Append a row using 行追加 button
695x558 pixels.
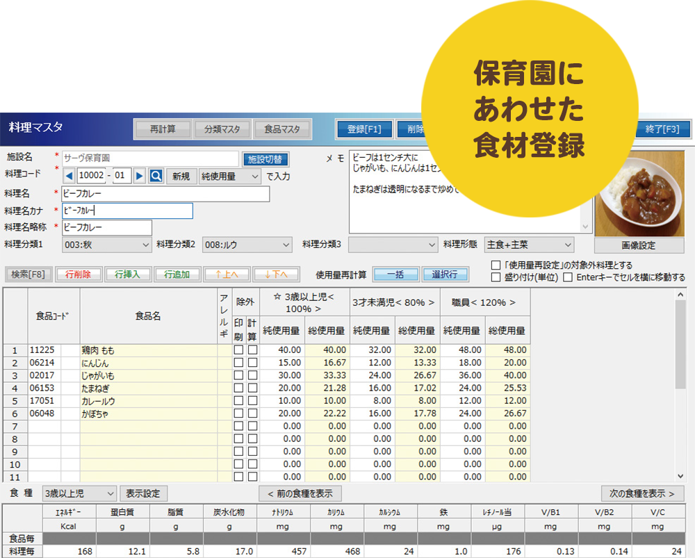click(177, 274)
